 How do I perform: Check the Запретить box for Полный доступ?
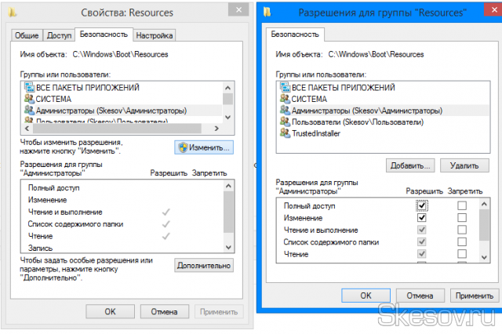(x=462, y=205)
